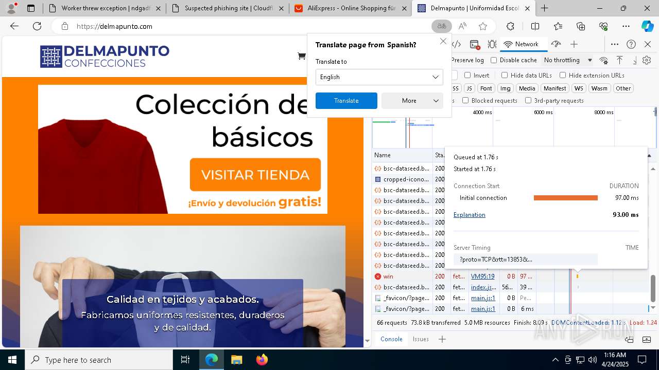659x370 pixels.
Task: Switch to the AliExpress browser tab
Action: [x=350, y=8]
